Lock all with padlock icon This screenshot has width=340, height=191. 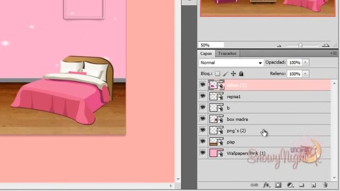(x=241, y=74)
